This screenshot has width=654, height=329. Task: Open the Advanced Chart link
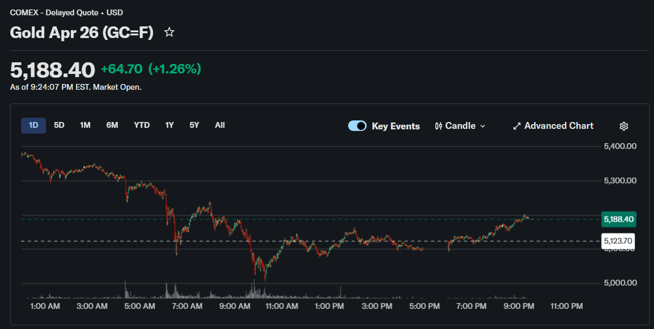(x=558, y=126)
